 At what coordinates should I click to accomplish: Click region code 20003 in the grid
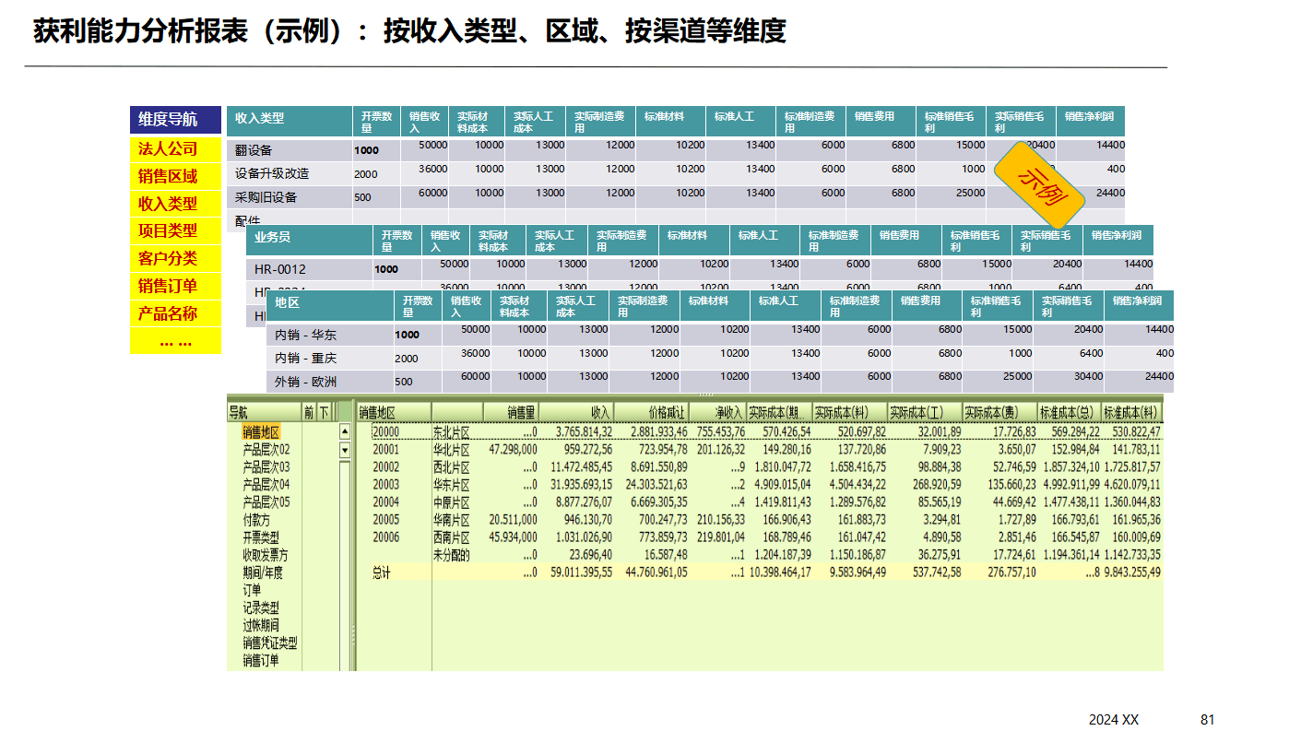[386, 485]
